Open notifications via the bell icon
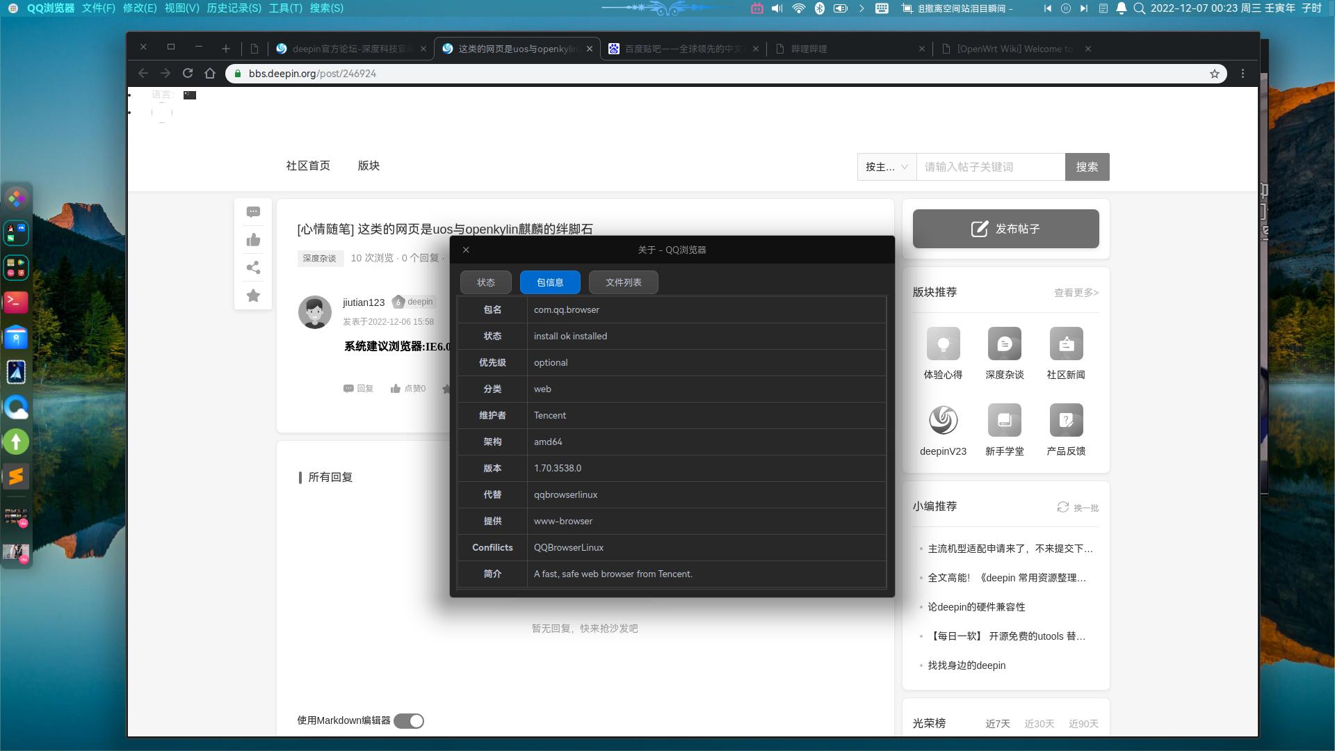 [x=1121, y=8]
